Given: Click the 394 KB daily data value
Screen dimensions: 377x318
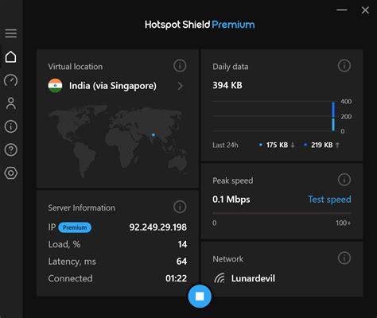Looking at the screenshot, I should (227, 85).
